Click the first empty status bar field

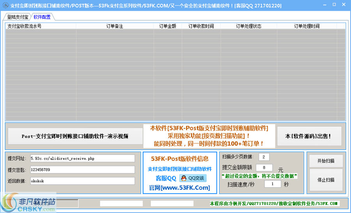tap(121, 203)
